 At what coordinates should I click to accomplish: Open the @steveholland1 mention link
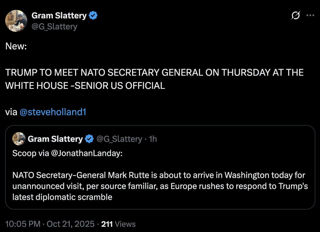pos(53,112)
